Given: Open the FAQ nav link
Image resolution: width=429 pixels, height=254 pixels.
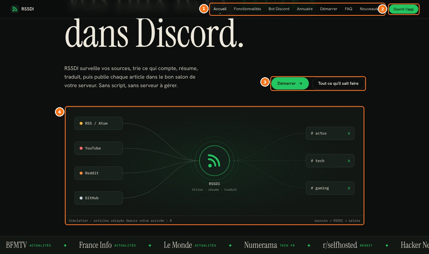Looking at the screenshot, I should pos(349,9).
